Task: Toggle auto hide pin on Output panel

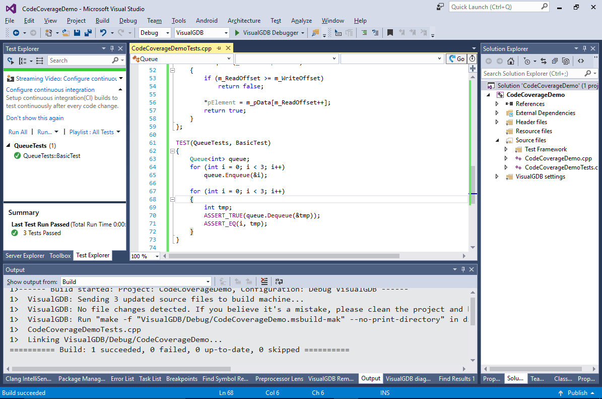Action: 463,269
